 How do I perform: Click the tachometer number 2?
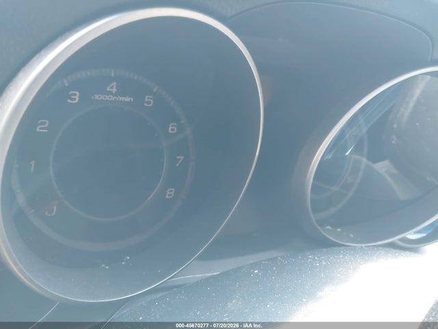[42, 125]
